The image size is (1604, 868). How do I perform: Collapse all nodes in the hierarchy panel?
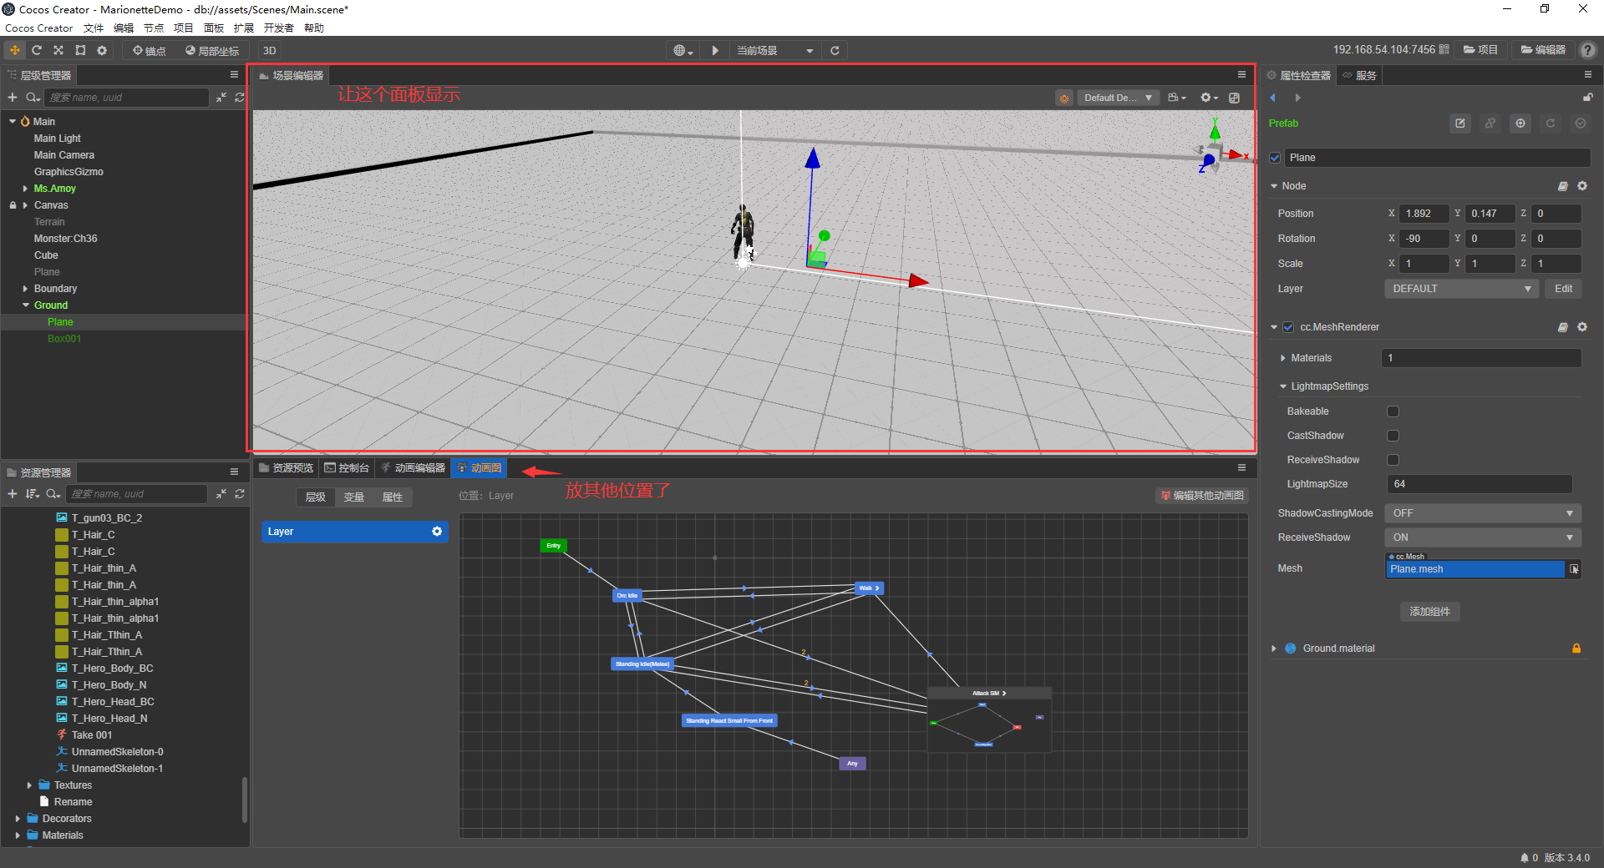tap(221, 98)
